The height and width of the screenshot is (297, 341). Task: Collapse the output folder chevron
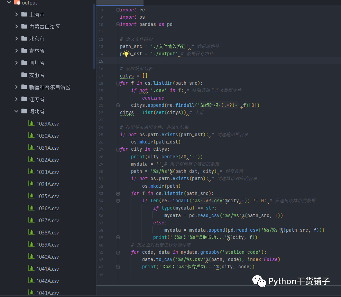tap(9, 2)
